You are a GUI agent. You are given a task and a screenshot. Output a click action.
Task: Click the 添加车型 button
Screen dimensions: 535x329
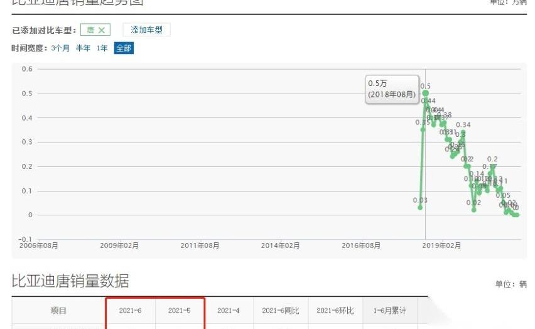pyautogui.click(x=146, y=30)
